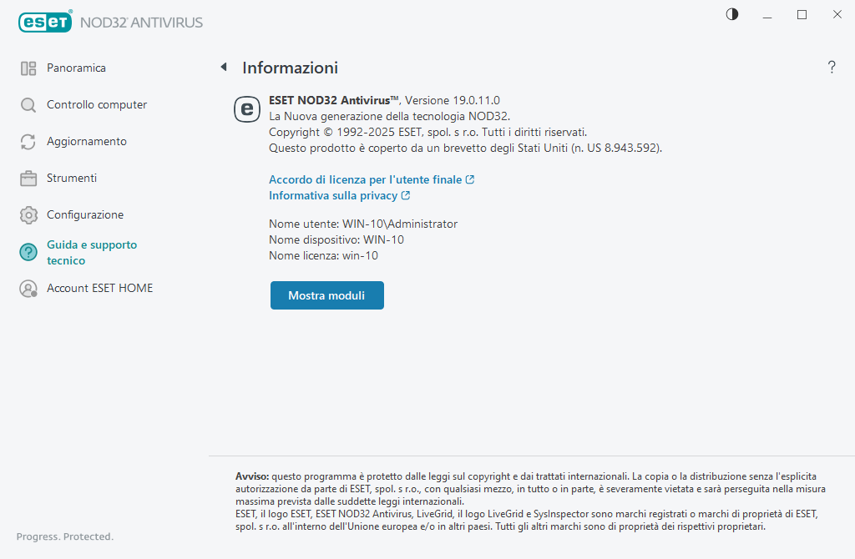Collapse Informazioni with the back chevron
The width and height of the screenshot is (855, 559).
pos(224,67)
